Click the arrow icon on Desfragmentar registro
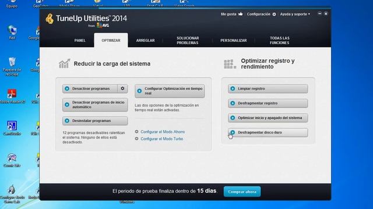Image resolution: width=373 pixels, height=209 pixels. tap(233, 103)
